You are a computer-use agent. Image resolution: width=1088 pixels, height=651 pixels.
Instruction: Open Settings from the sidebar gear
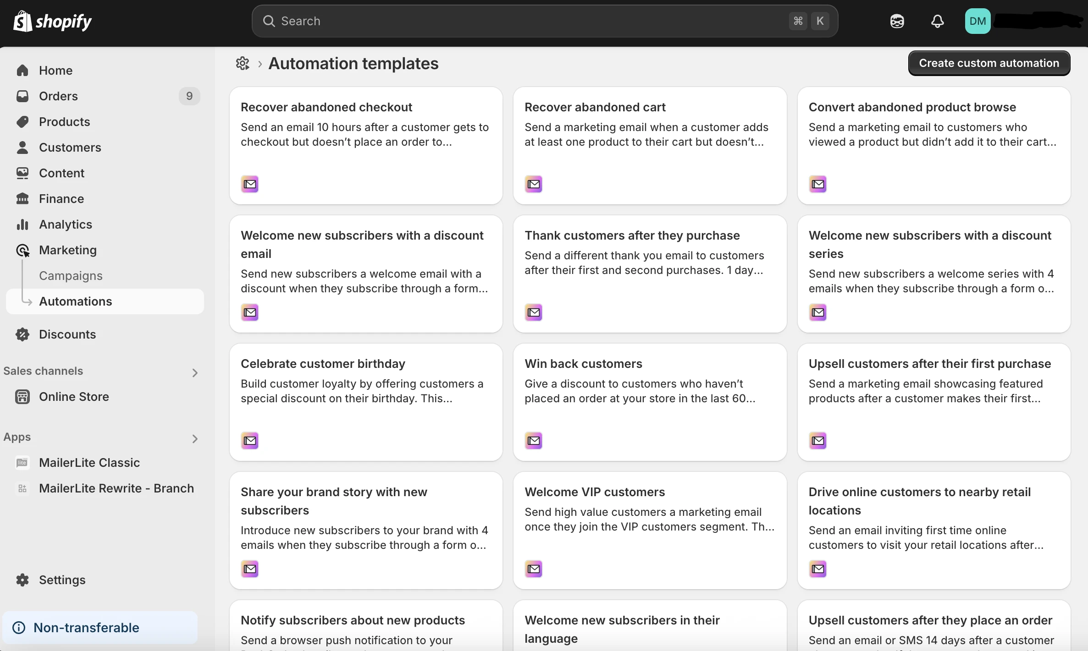pyautogui.click(x=22, y=580)
